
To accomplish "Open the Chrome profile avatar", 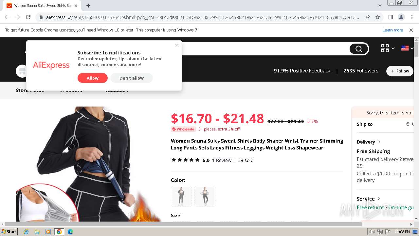I will click(401, 17).
